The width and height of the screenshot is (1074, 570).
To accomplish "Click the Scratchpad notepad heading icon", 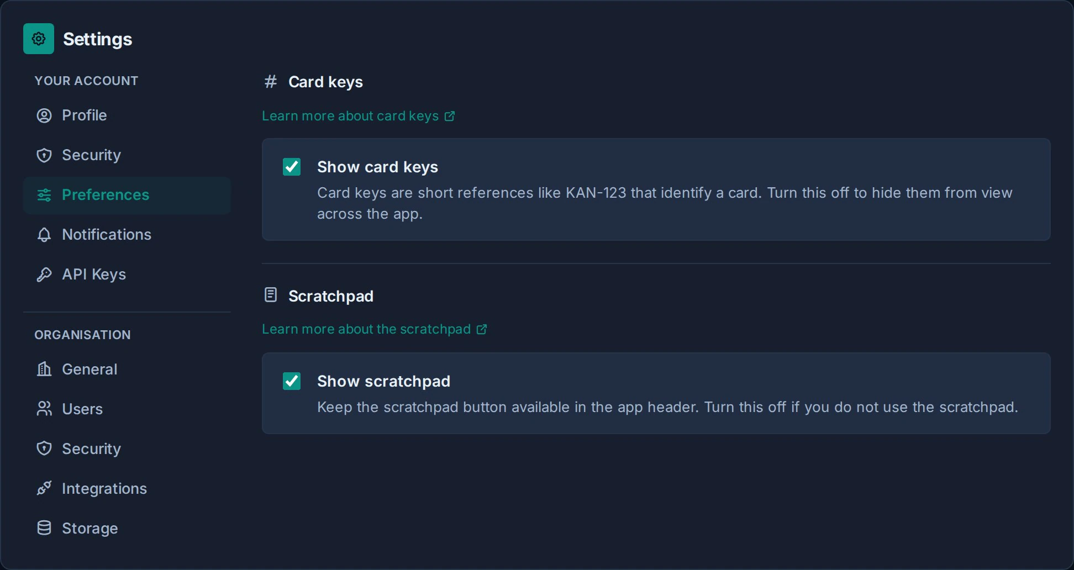I will point(271,295).
